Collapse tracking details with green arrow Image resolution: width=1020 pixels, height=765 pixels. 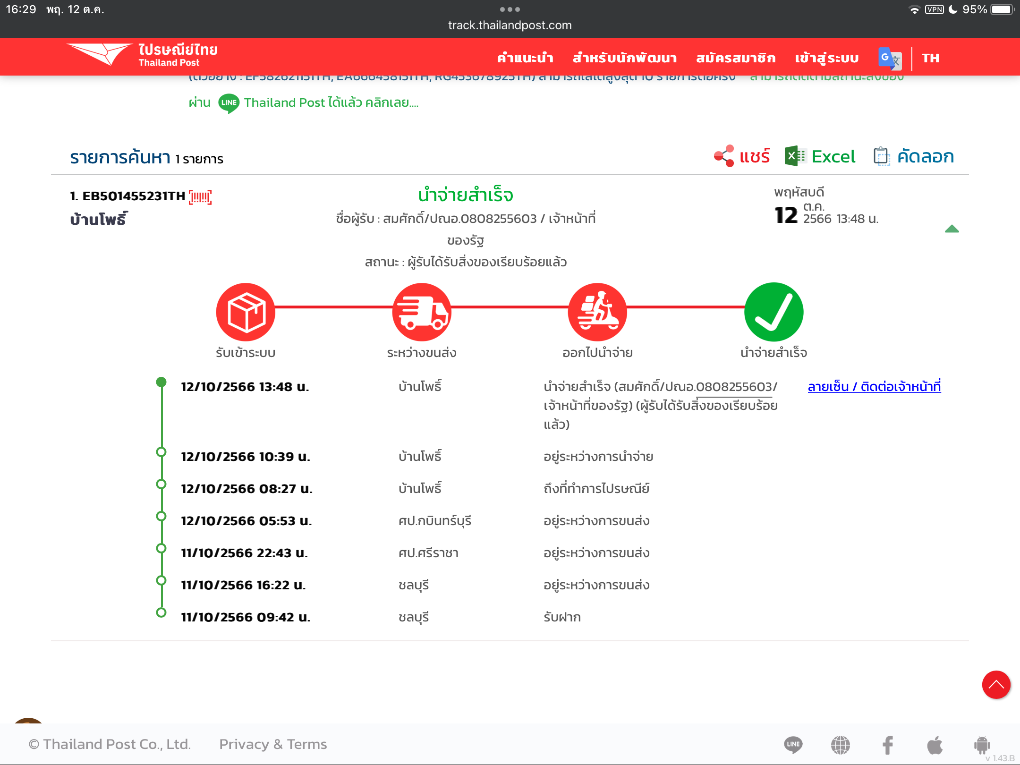[952, 229]
